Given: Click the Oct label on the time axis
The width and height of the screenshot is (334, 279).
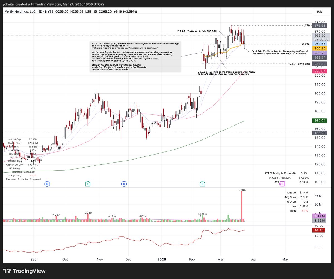Looking at the screenshot, I should pos(65,260).
